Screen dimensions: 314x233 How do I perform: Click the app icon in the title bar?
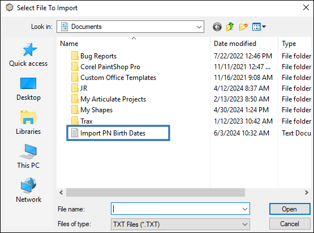tap(9, 7)
